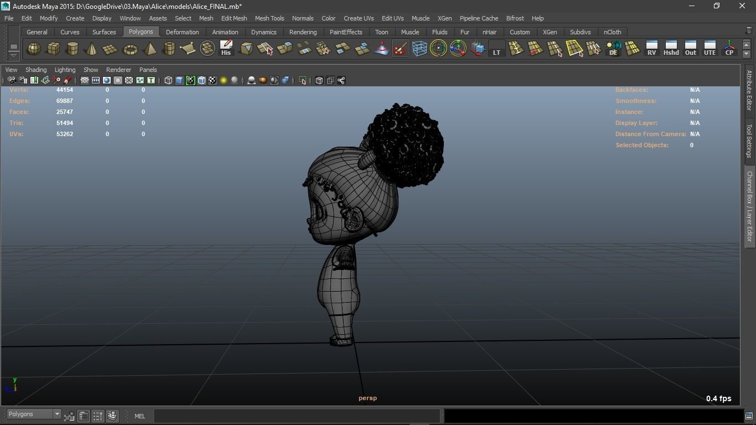Click the 2D pan/zoom panel icon
Screen dimensions: 756x425
coord(56,80)
